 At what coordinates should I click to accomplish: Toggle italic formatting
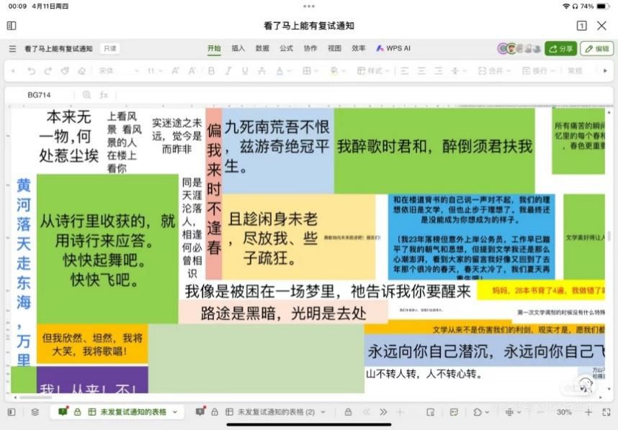tap(228, 71)
